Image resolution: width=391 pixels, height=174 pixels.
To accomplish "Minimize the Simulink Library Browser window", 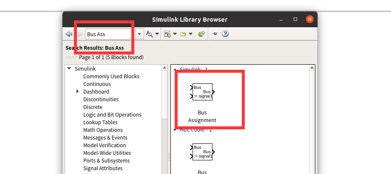I will click(281, 20).
